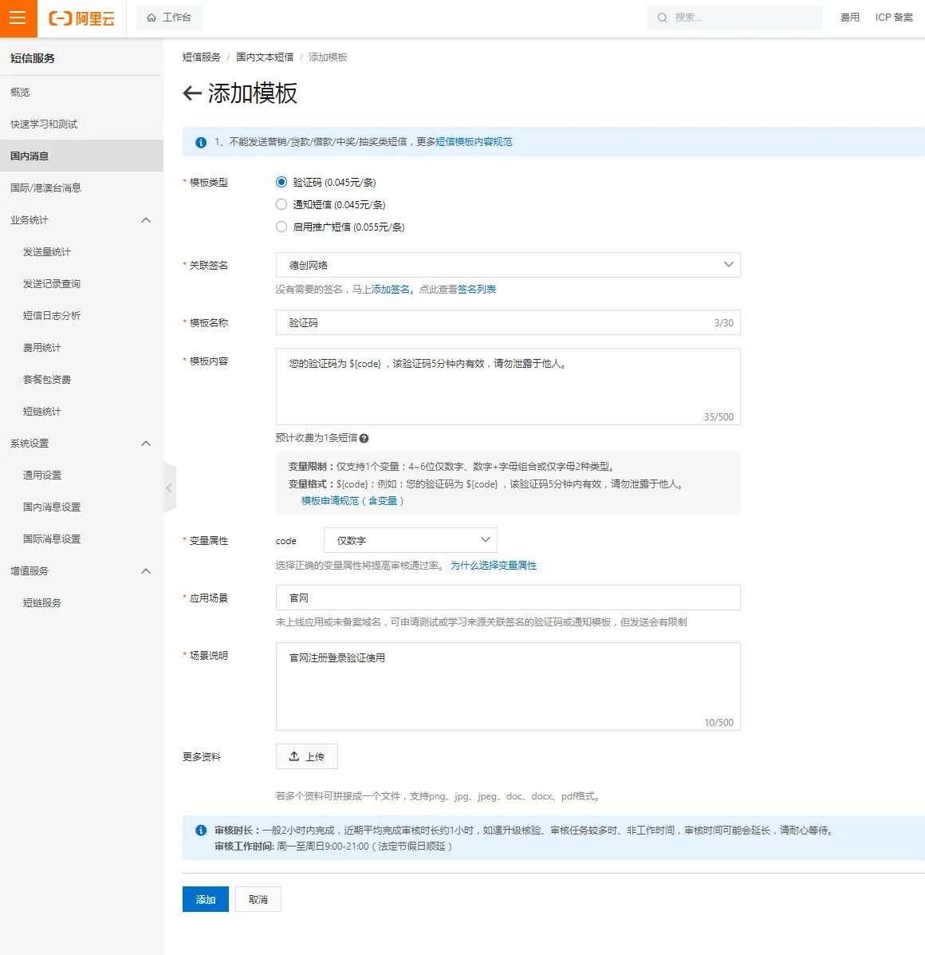Open the 短信模板内容规范 link
The height and width of the screenshot is (955, 925).
point(474,142)
